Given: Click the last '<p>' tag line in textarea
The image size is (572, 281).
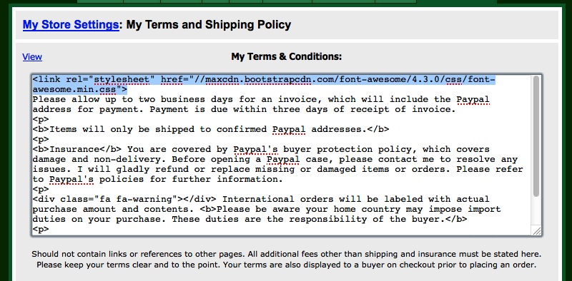Looking at the screenshot, I should 41,229.
